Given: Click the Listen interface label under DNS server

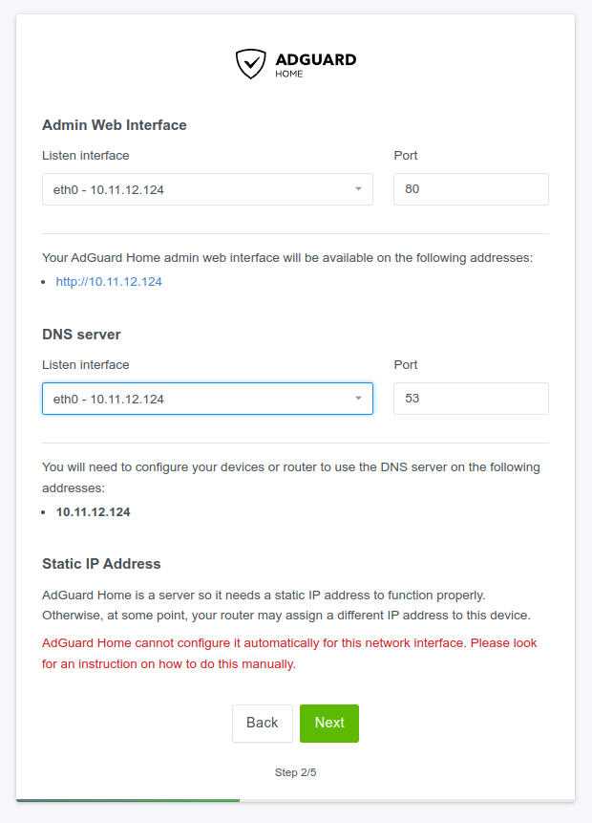Looking at the screenshot, I should point(86,364).
